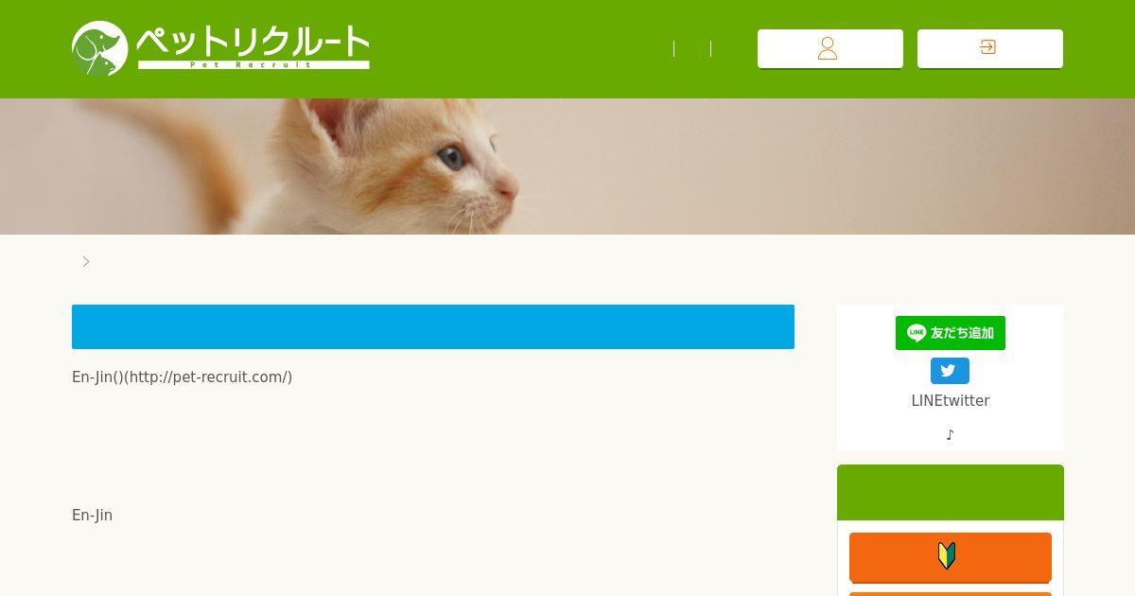
Task: Open login via the arrow-in-box icon
Action: pos(989,48)
